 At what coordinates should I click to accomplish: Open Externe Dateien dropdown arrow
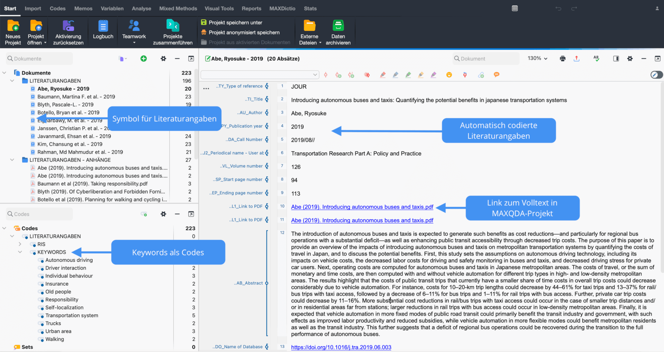point(320,43)
